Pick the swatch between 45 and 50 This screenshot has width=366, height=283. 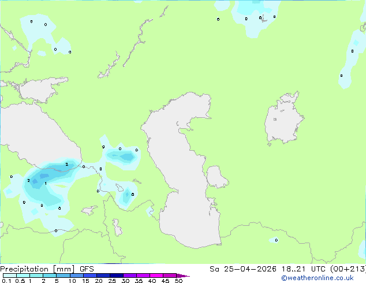tap(170, 275)
